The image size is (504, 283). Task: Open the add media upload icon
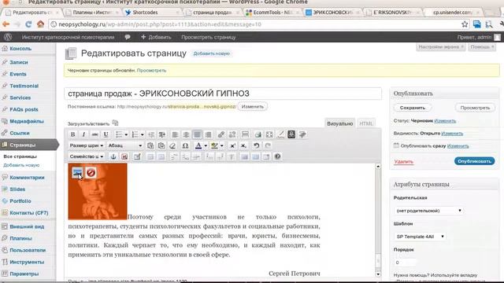[x=115, y=123]
